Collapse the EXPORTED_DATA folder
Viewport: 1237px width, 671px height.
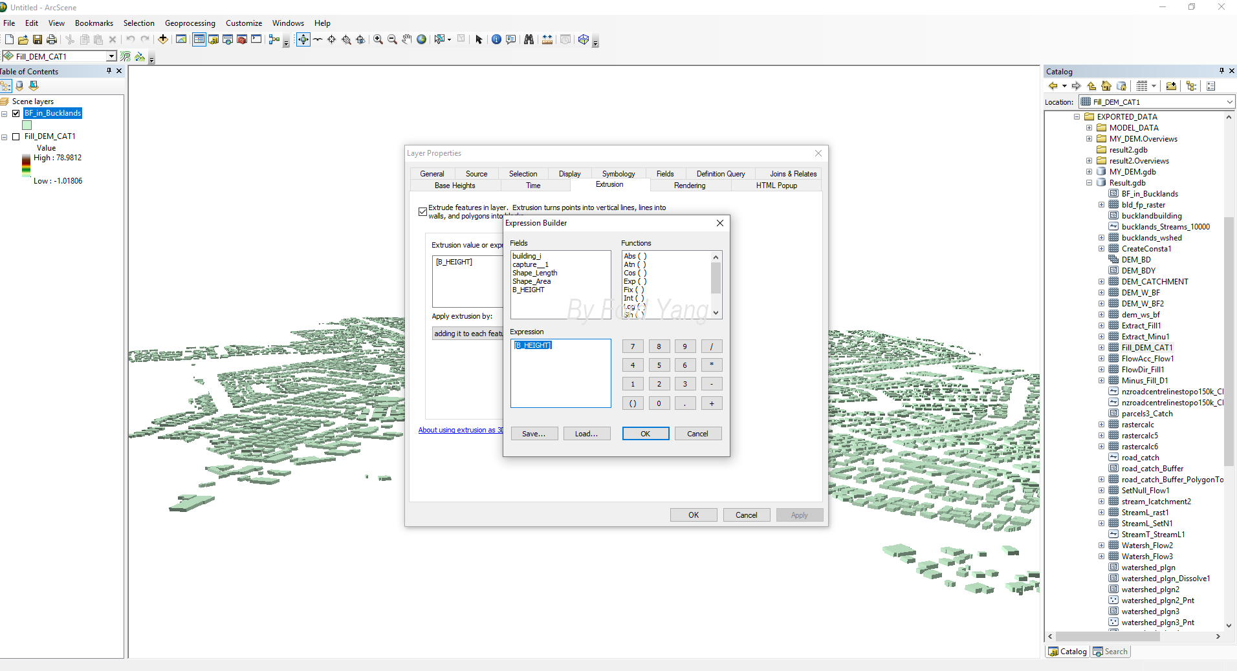[x=1077, y=117]
